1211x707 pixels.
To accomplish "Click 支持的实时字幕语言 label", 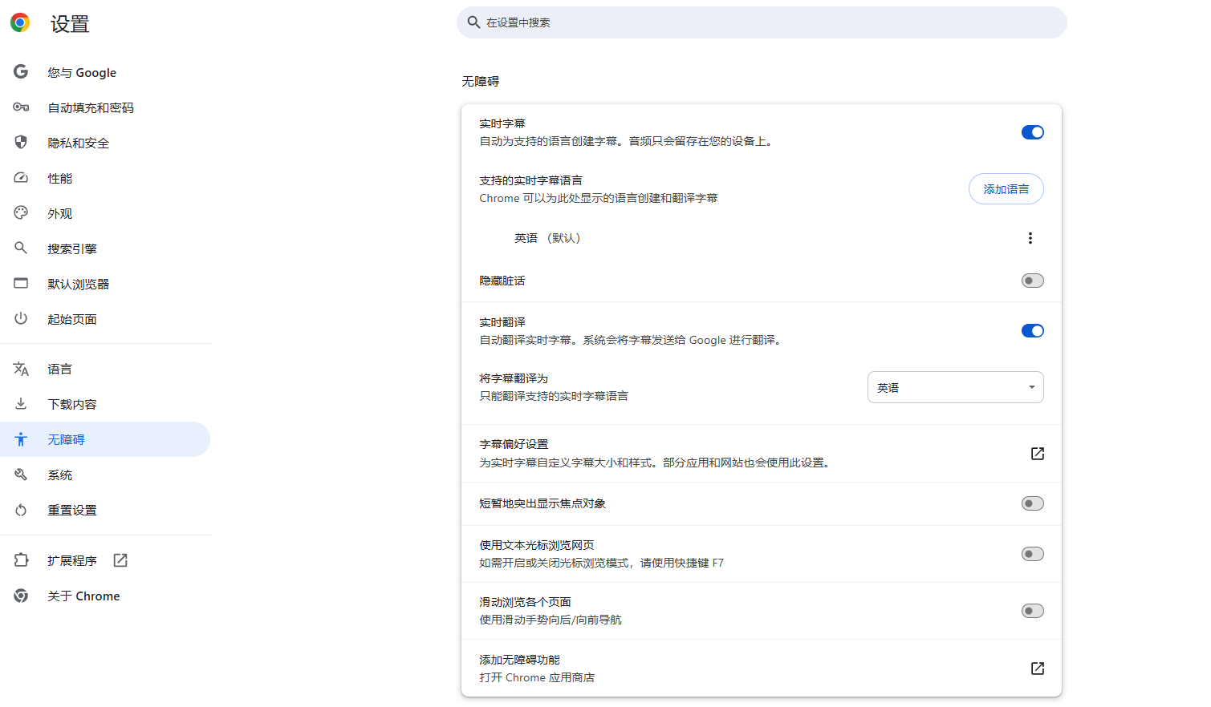I will [531, 180].
